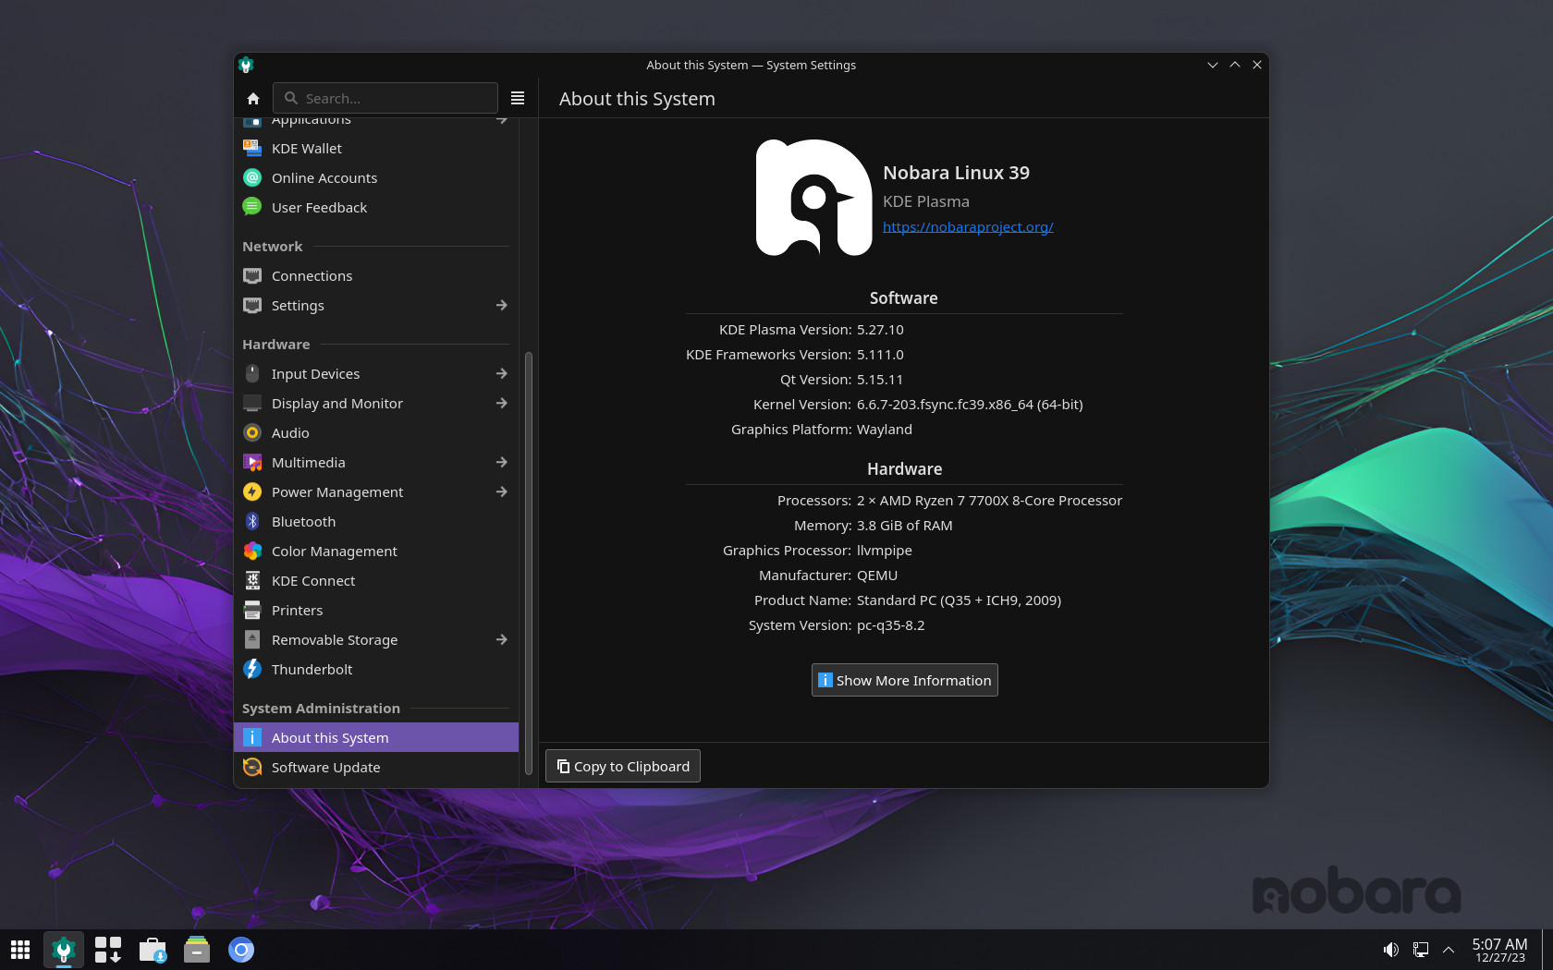The width and height of the screenshot is (1553, 970).
Task: Click the KDE Connect icon
Action: click(x=252, y=580)
